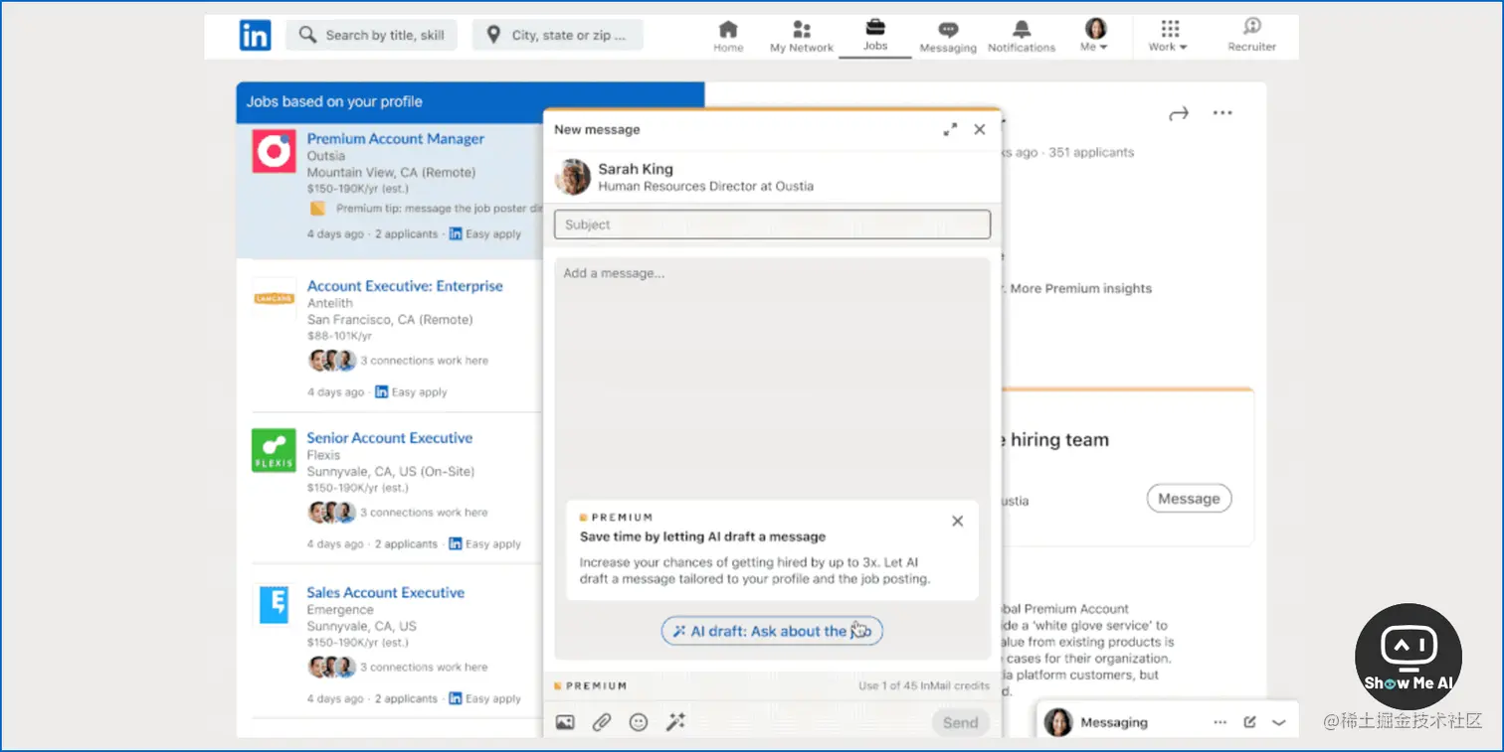This screenshot has width=1504, height=752.
Task: Share the job with the arrow icon
Action: click(x=1179, y=113)
